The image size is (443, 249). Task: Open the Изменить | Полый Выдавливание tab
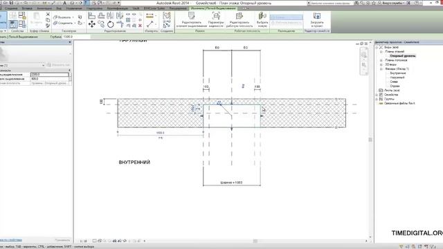pos(213,8)
